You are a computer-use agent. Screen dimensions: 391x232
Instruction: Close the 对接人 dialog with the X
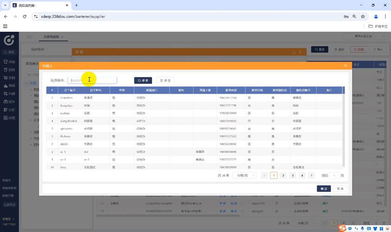pos(346,65)
